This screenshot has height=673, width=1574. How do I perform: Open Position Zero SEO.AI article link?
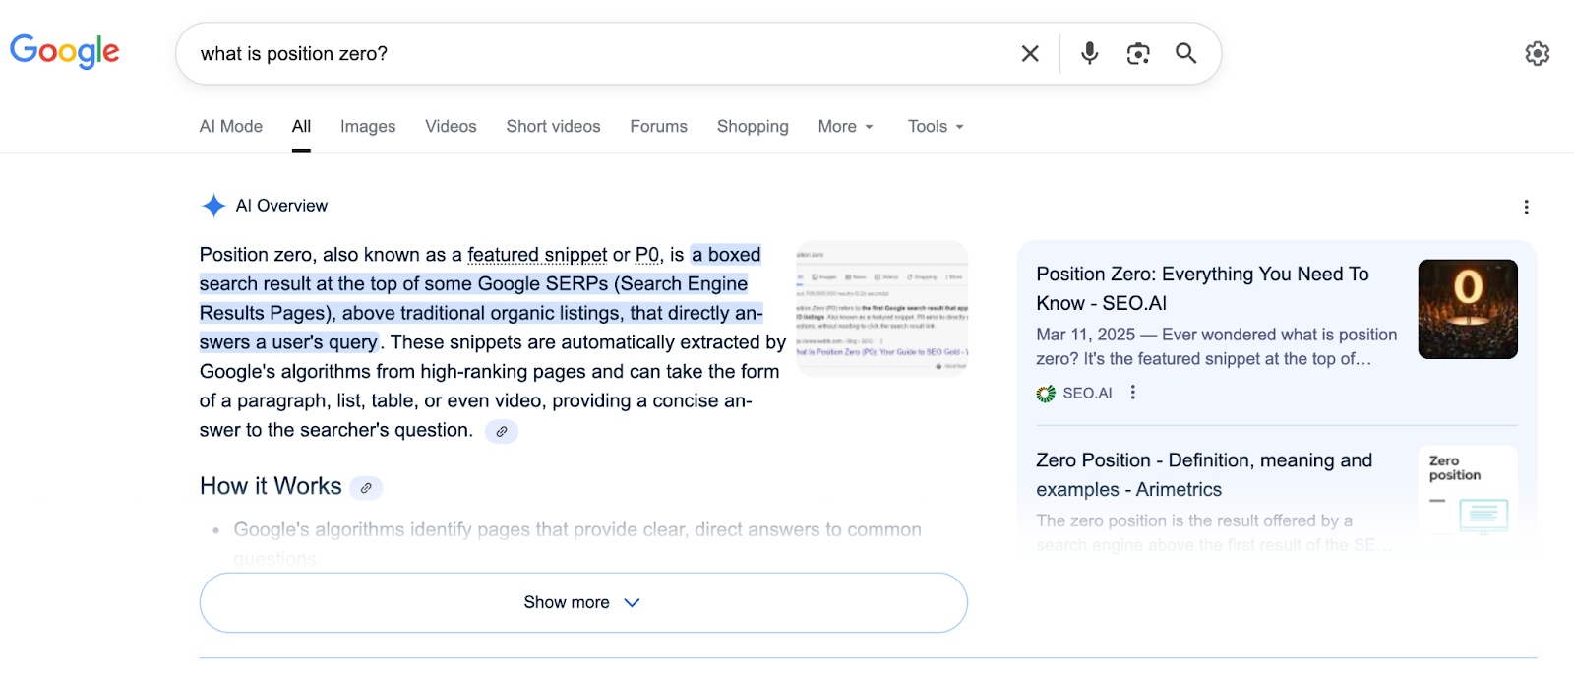click(x=1202, y=288)
